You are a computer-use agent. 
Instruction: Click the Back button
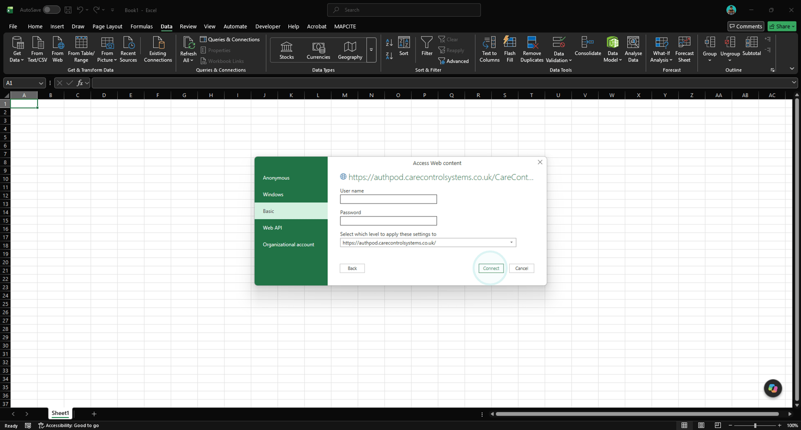tap(352, 268)
